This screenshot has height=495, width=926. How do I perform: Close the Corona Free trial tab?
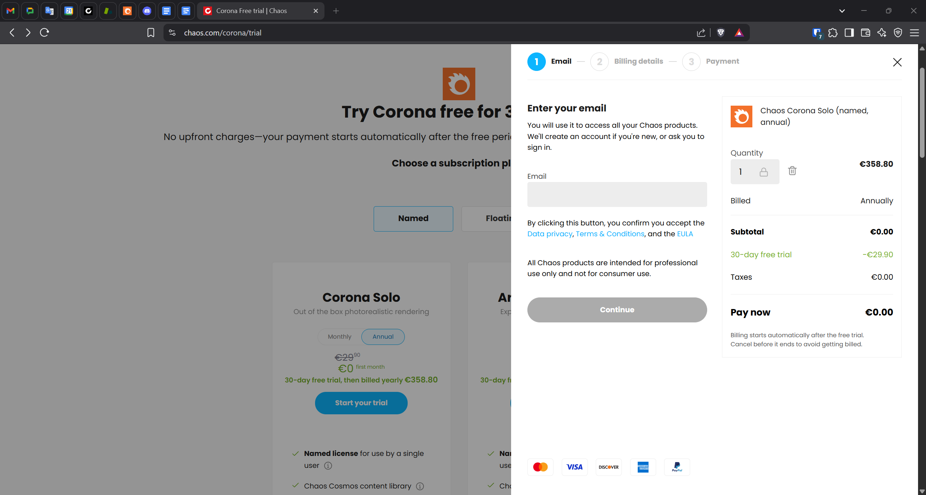316,11
